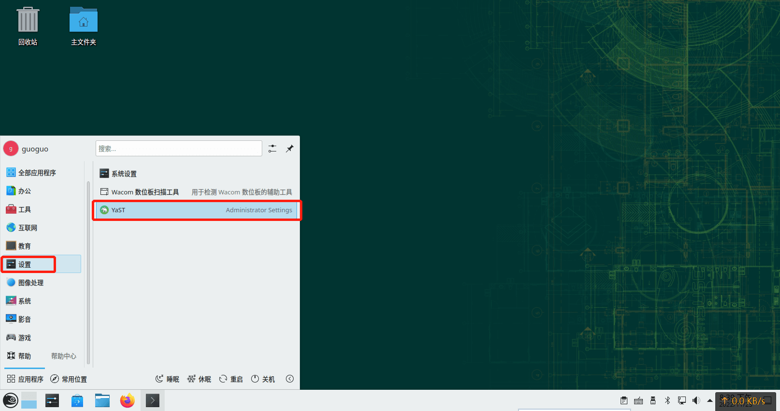The width and height of the screenshot is (780, 411).
Task: Launch YaST Administrator Settings
Action: tap(196, 210)
